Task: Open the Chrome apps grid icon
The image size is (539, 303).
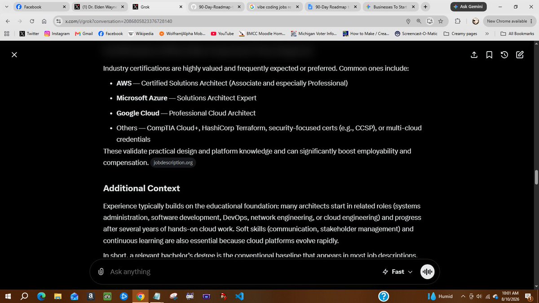Action: 7,34
